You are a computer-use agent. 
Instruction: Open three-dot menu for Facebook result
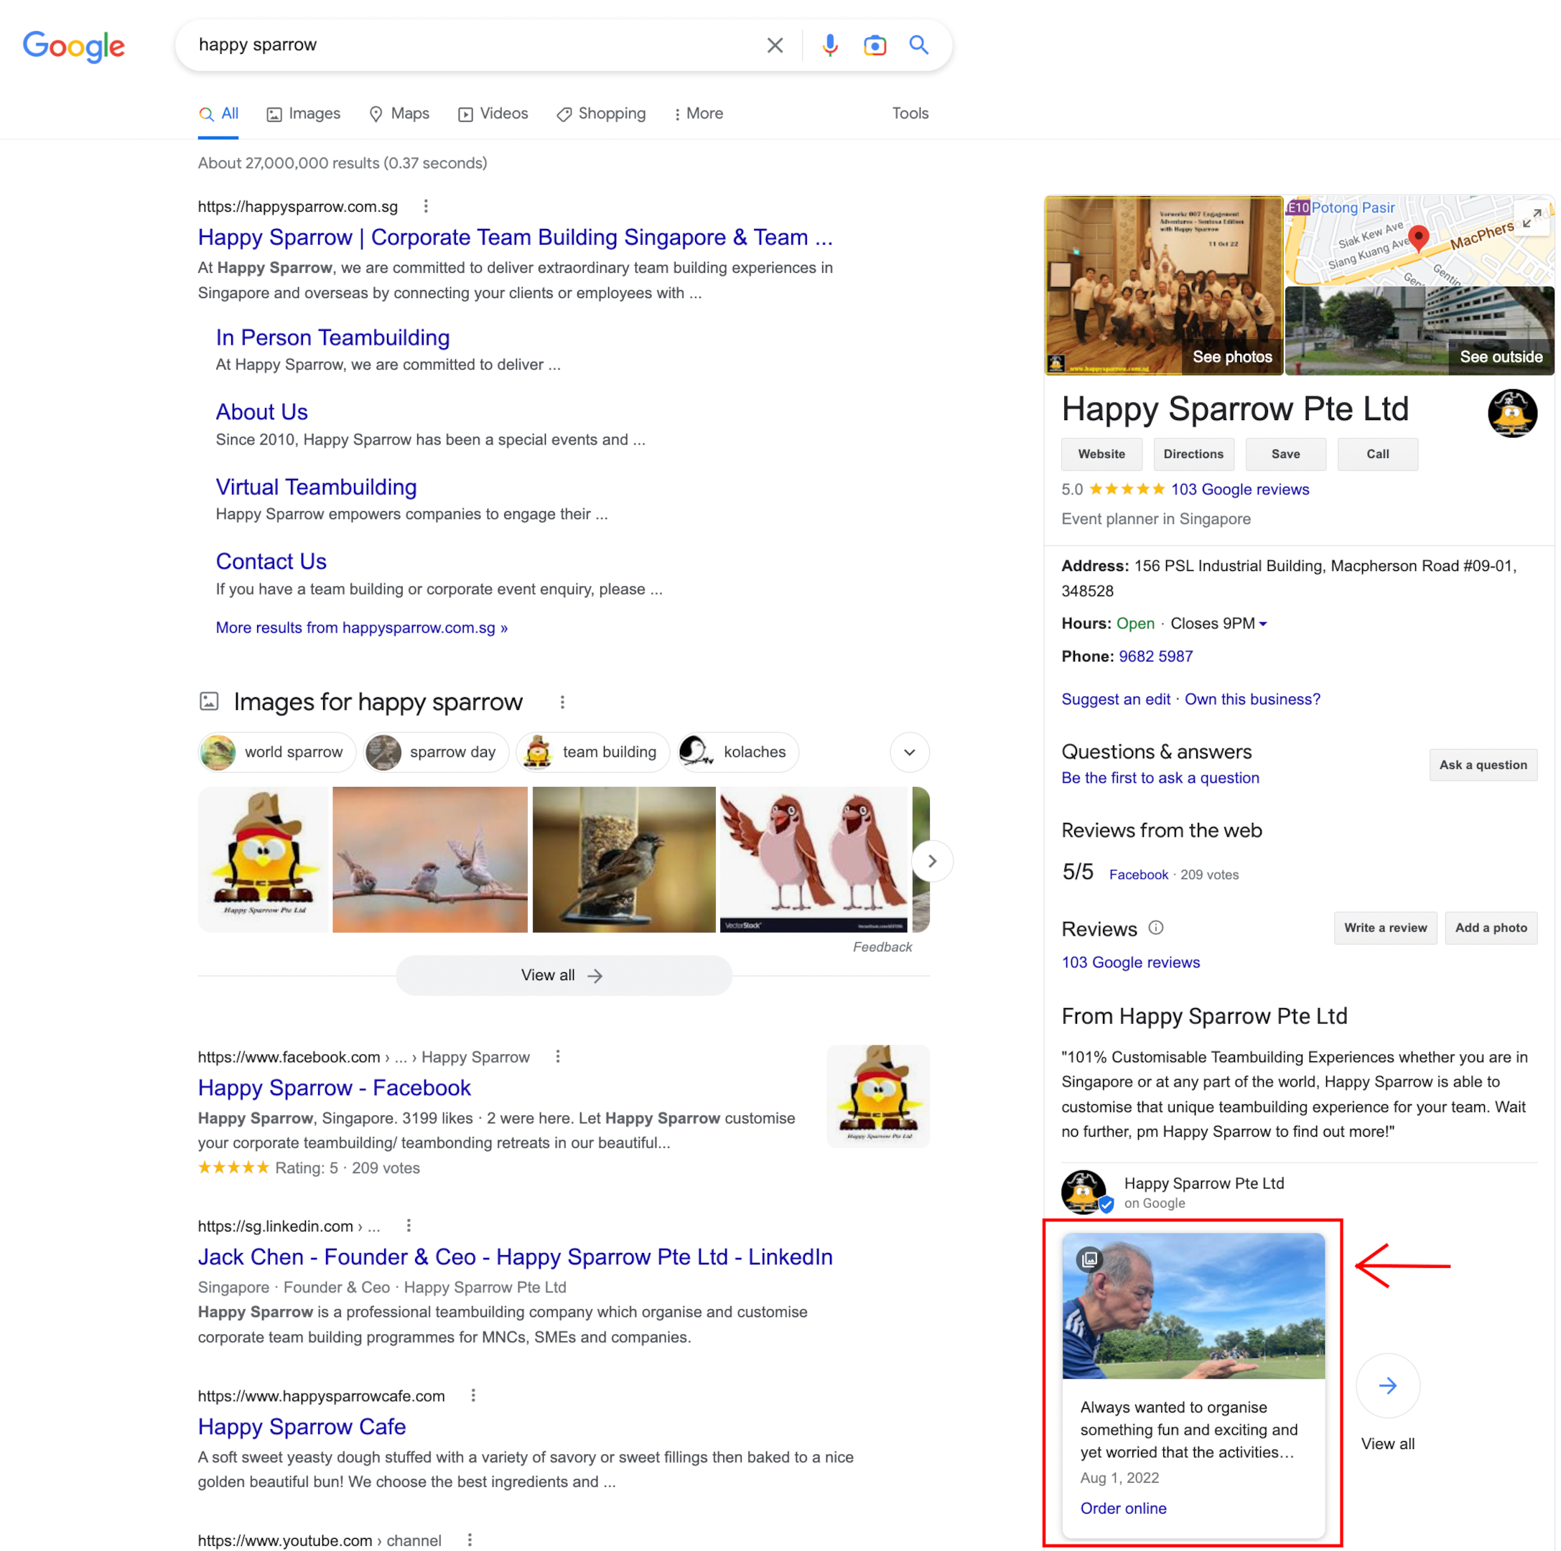point(557,1057)
